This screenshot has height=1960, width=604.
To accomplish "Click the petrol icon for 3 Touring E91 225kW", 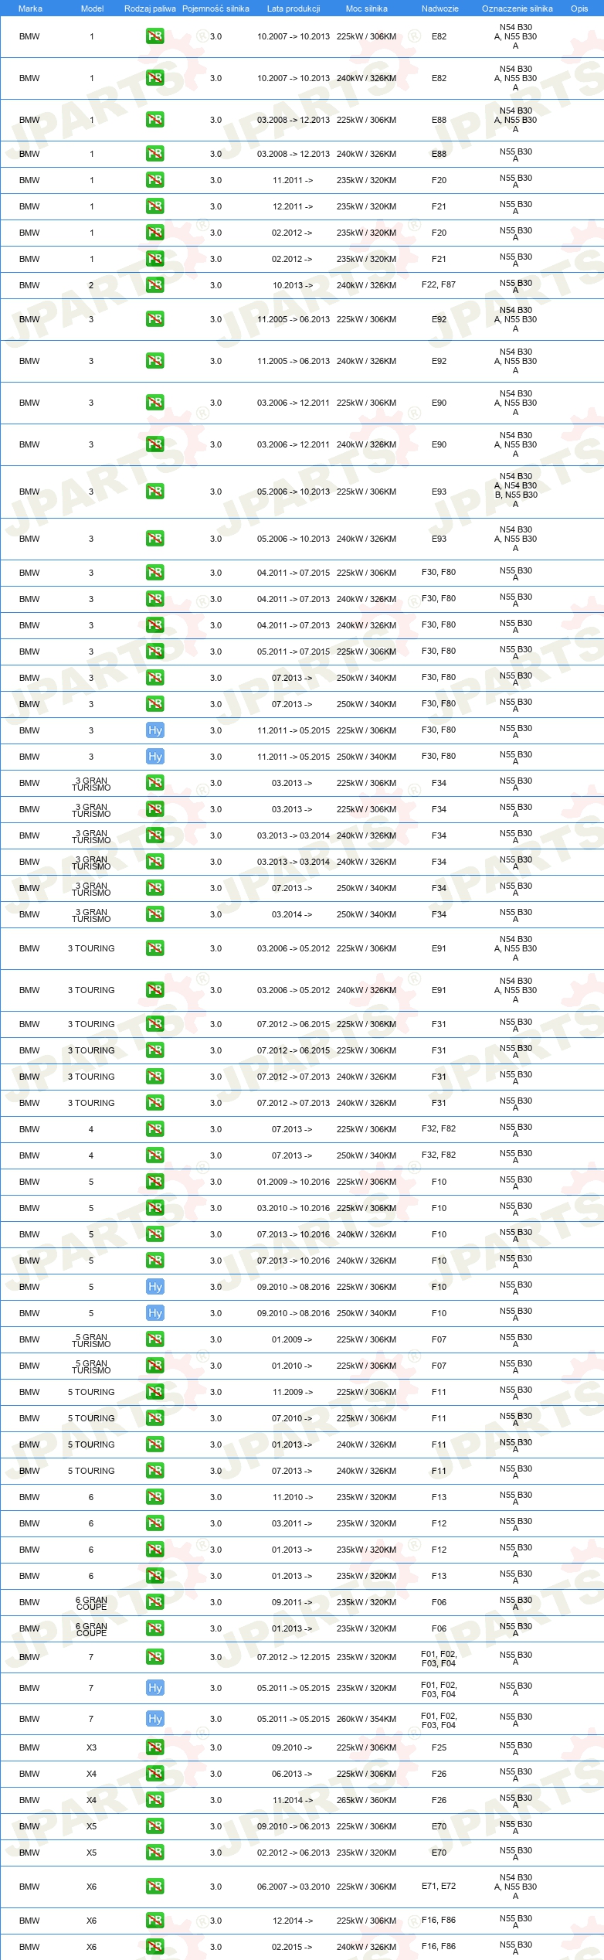I will tap(154, 948).
